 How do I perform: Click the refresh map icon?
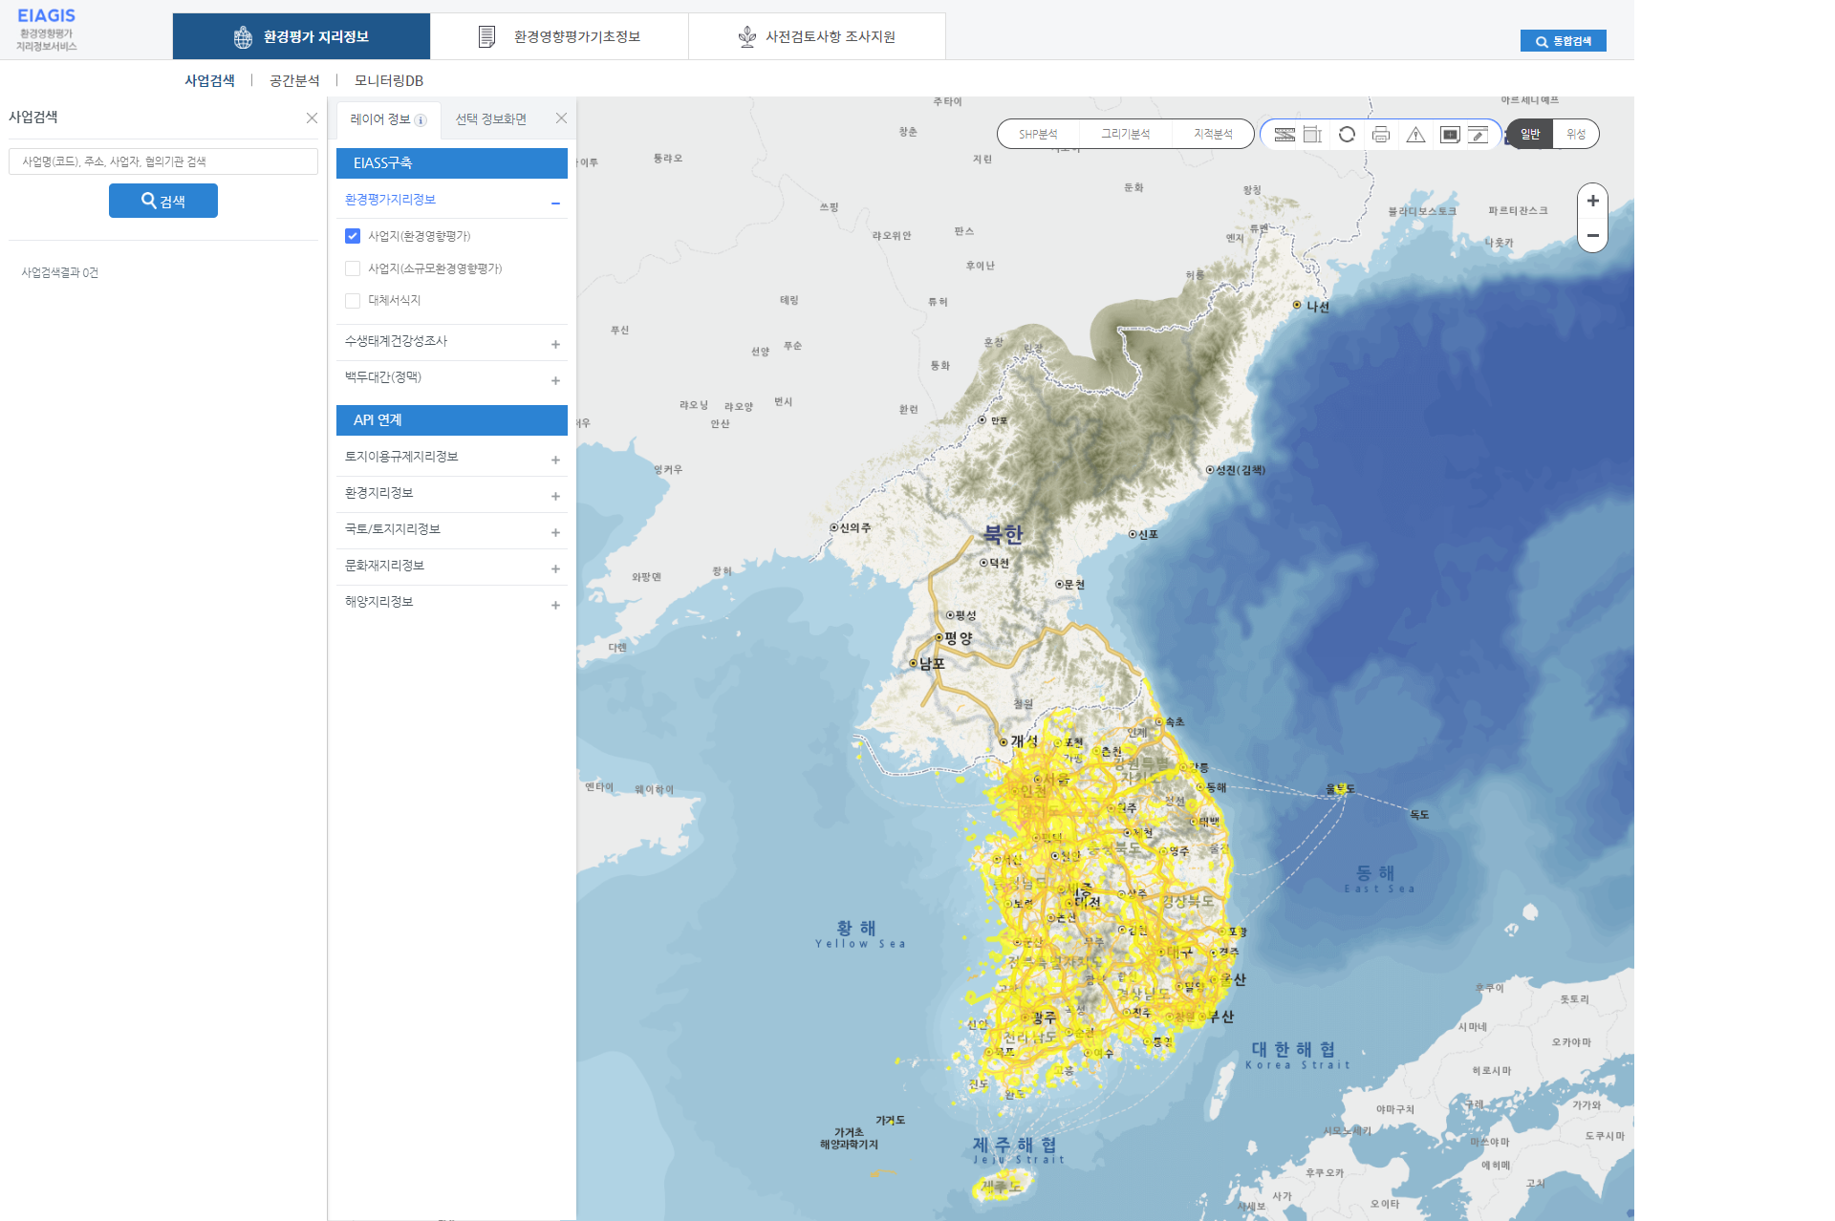click(1347, 135)
